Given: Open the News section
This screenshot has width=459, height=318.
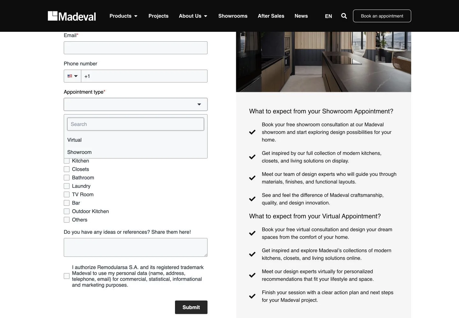Looking at the screenshot, I should (x=301, y=16).
